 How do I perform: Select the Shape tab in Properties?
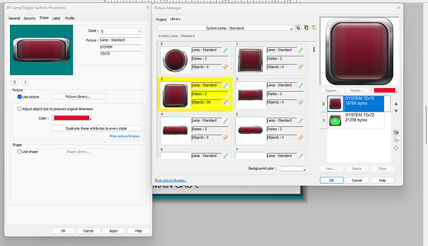[x=44, y=18]
